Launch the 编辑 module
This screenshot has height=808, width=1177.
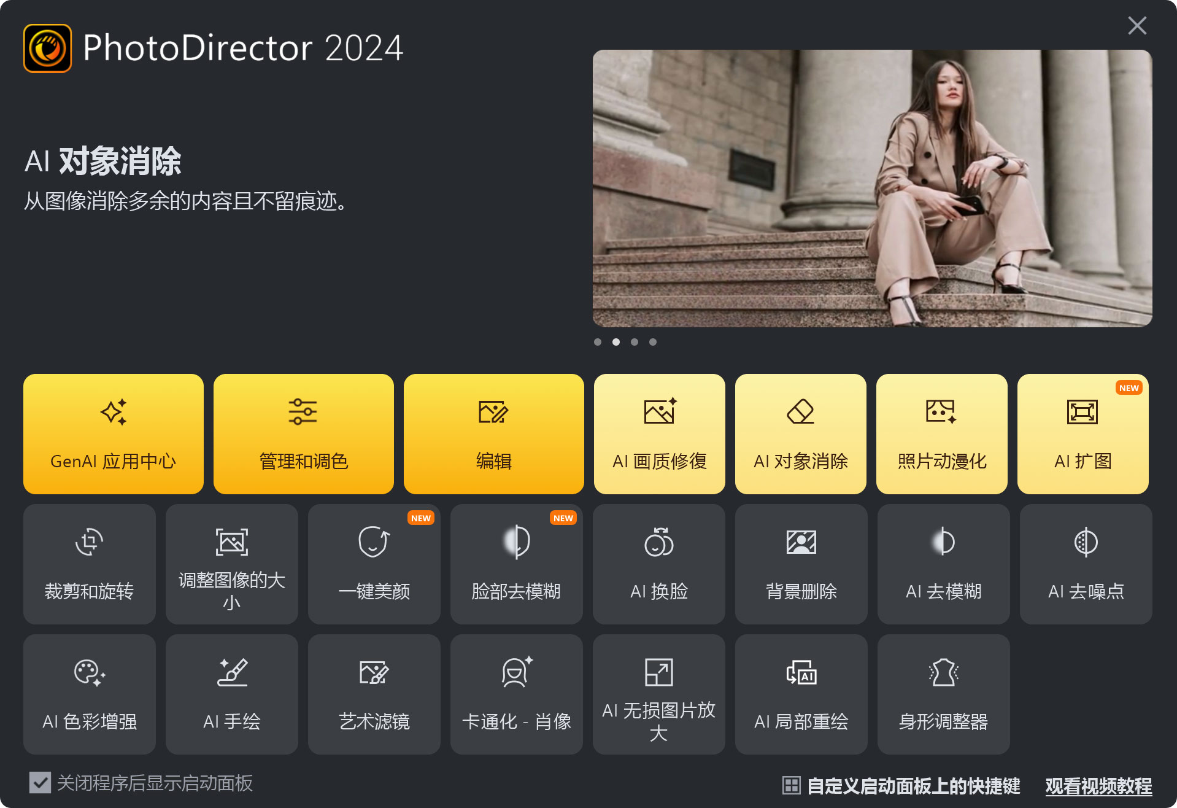494,434
